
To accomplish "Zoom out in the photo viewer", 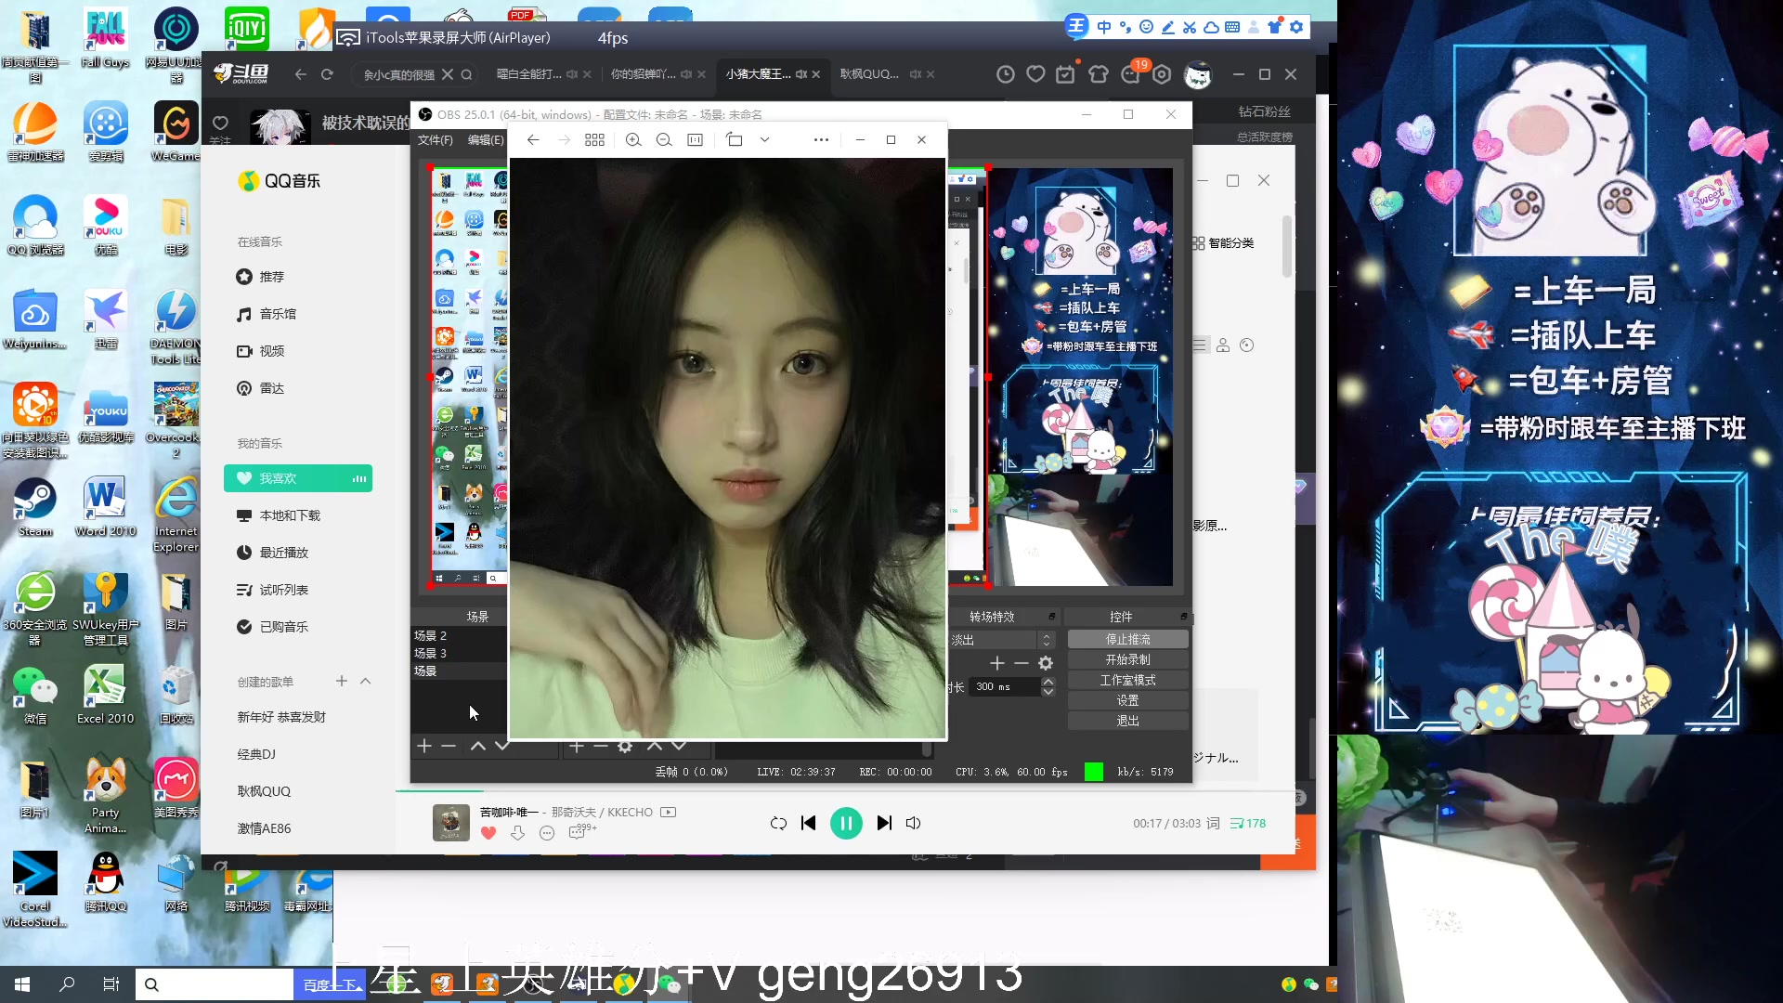I will 664,139.
